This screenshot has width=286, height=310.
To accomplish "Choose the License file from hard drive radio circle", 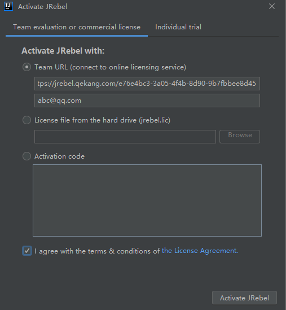I will [x=27, y=120].
